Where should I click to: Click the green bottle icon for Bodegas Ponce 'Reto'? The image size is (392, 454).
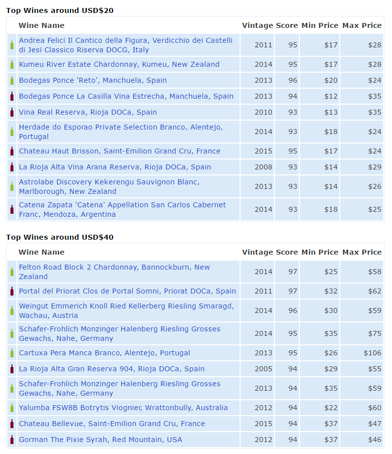pos(12,80)
